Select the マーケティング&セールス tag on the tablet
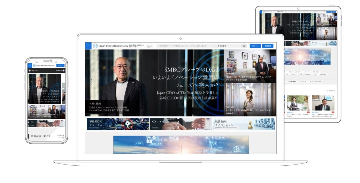The image size is (360, 183). click(x=315, y=81)
